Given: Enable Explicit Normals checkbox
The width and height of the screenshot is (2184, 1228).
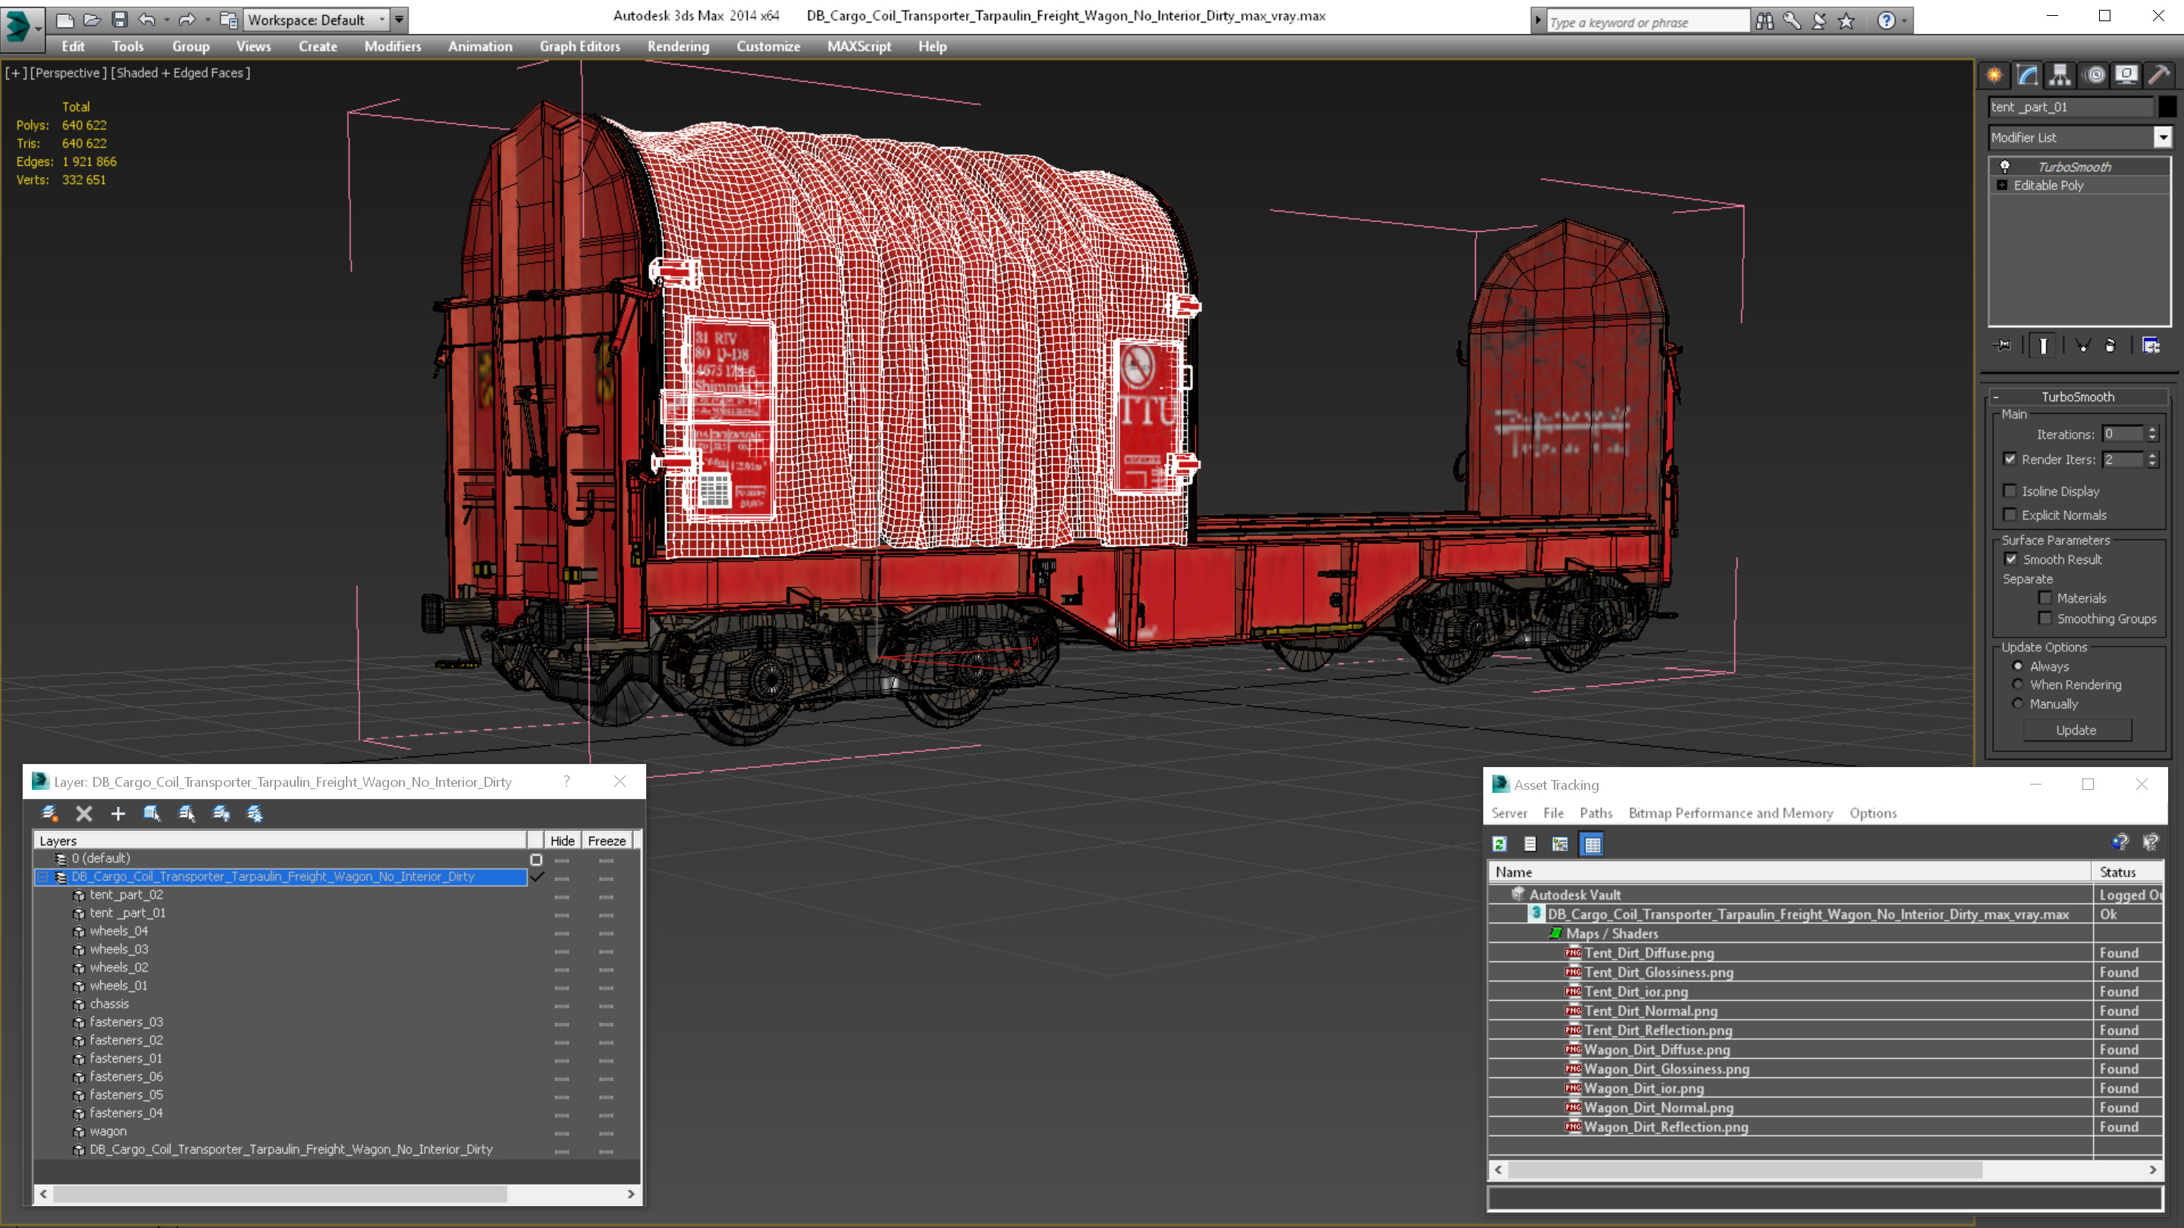Looking at the screenshot, I should coord(2010,515).
